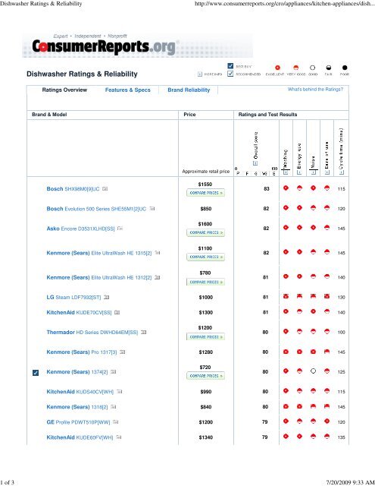Viewport: 375px width, 486px height.
Task: Open Bosch Evolution 500 Series model link
Action: (96, 209)
